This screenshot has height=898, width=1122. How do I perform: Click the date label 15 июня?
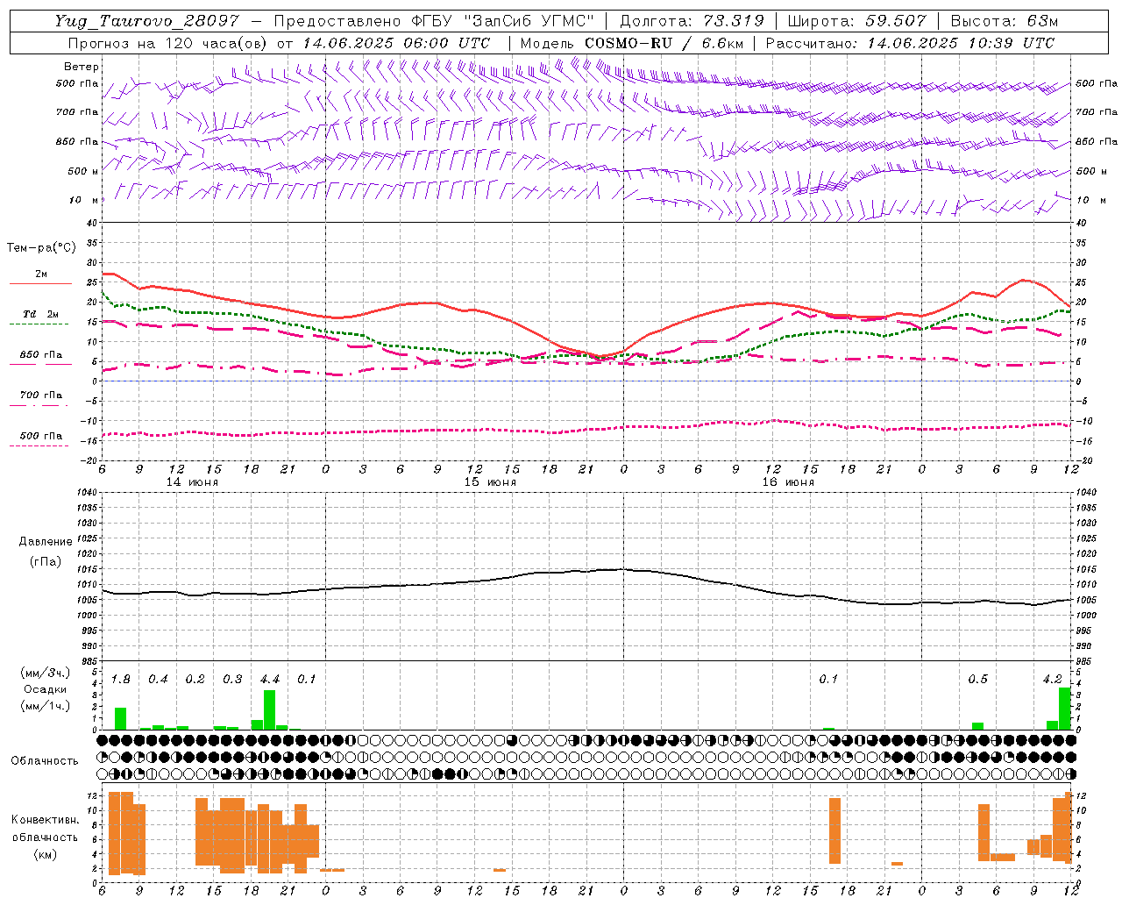click(490, 482)
